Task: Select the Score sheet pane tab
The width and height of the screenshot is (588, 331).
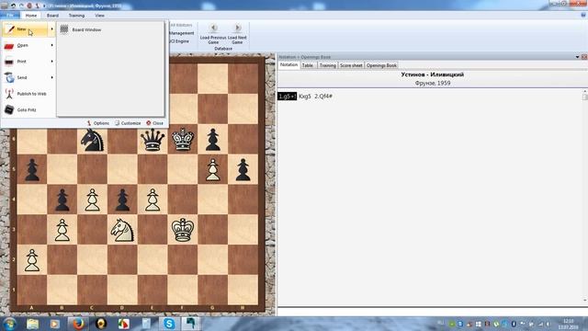Action: click(x=351, y=65)
